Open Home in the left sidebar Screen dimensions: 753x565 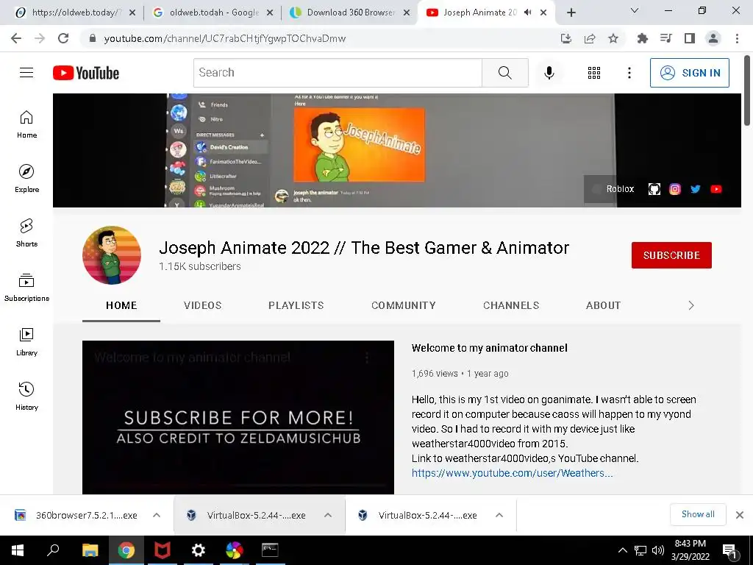[26, 124]
